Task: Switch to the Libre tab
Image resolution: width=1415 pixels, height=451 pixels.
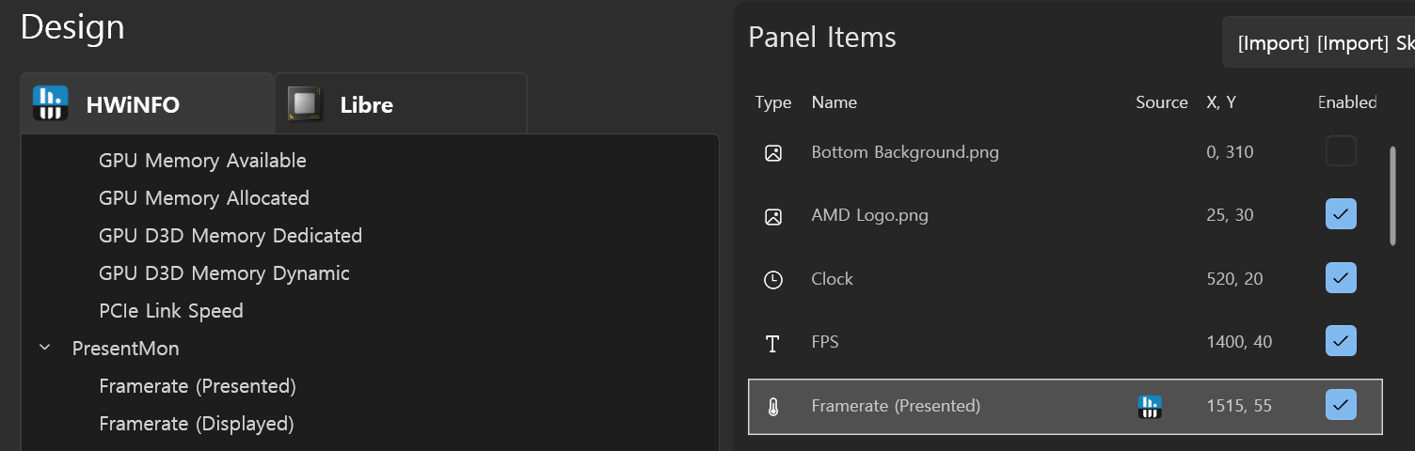Action: [x=400, y=104]
